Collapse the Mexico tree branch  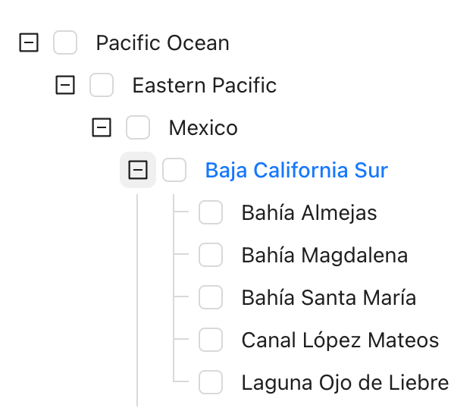[x=102, y=128]
